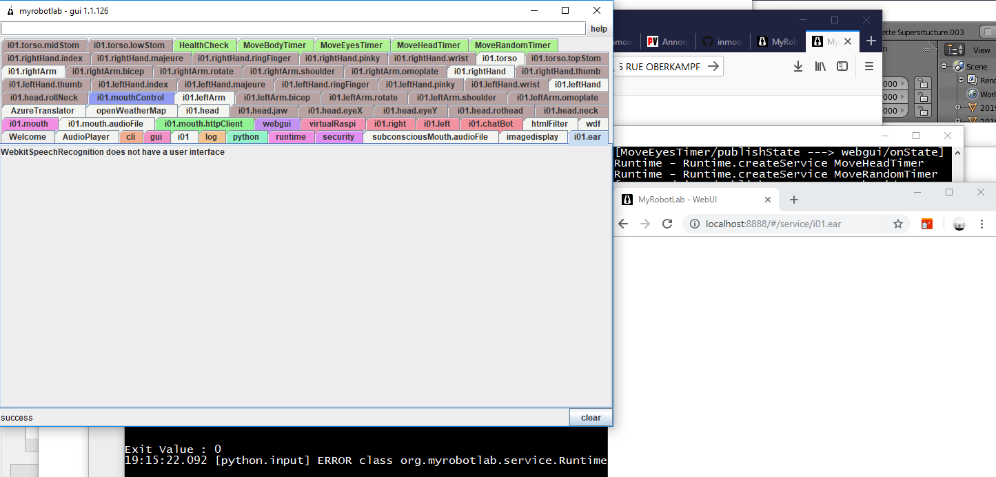Click the World globe icon in Blender outliner
Screen dimensions: 996x477
(971, 93)
